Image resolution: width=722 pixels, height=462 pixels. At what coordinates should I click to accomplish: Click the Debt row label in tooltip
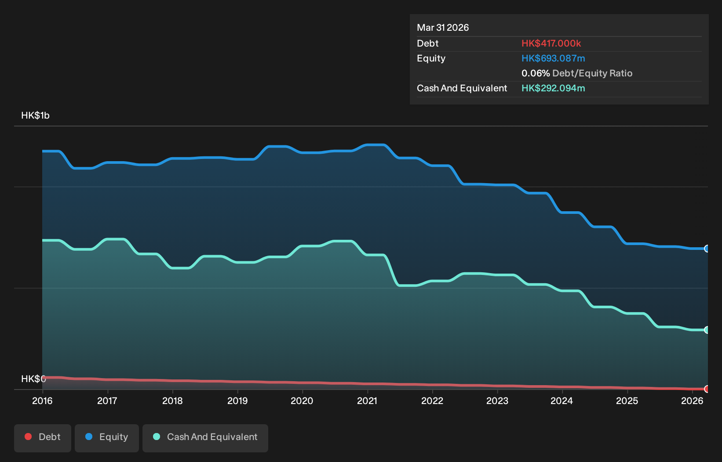[x=428, y=43]
